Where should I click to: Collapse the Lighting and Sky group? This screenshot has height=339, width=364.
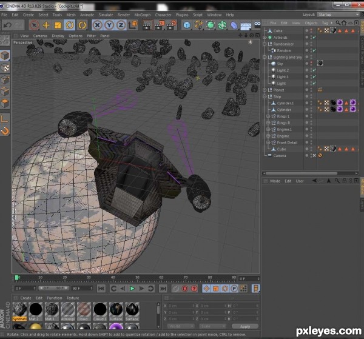coord(265,57)
